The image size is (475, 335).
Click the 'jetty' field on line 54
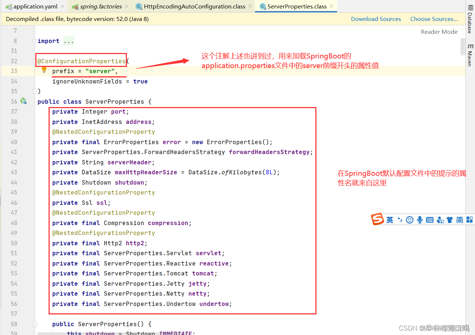click(197, 284)
